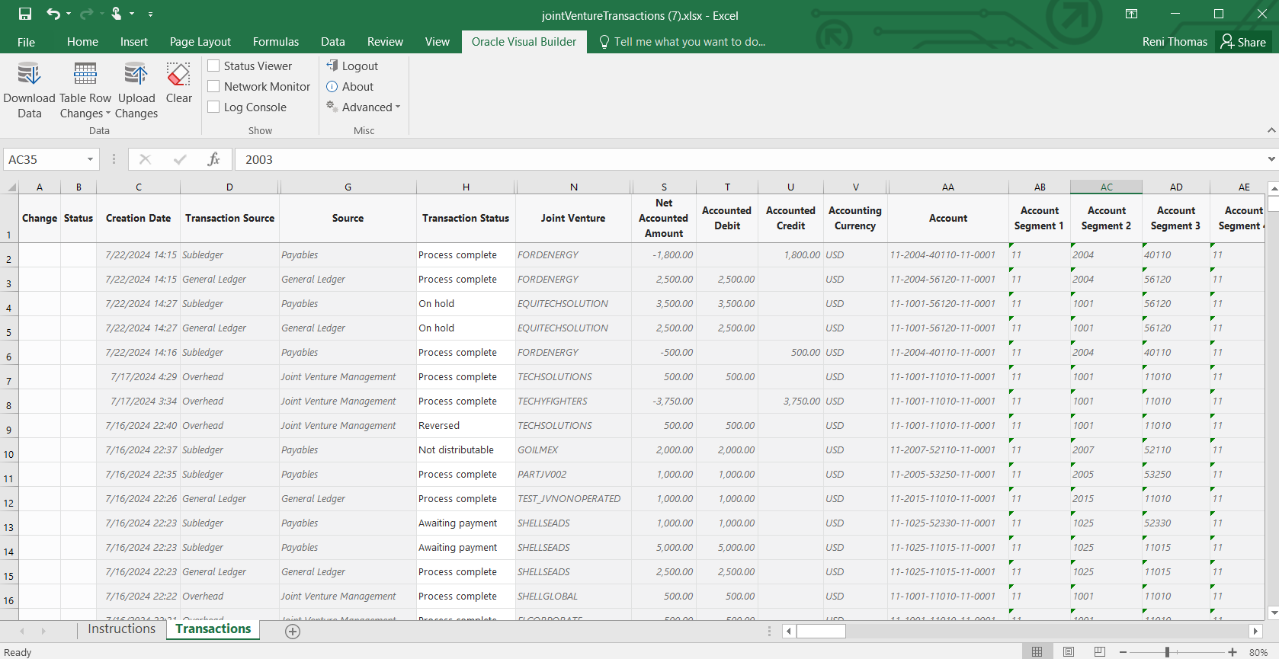Click the Upload Changes icon
The image size is (1279, 659).
coord(136,74)
